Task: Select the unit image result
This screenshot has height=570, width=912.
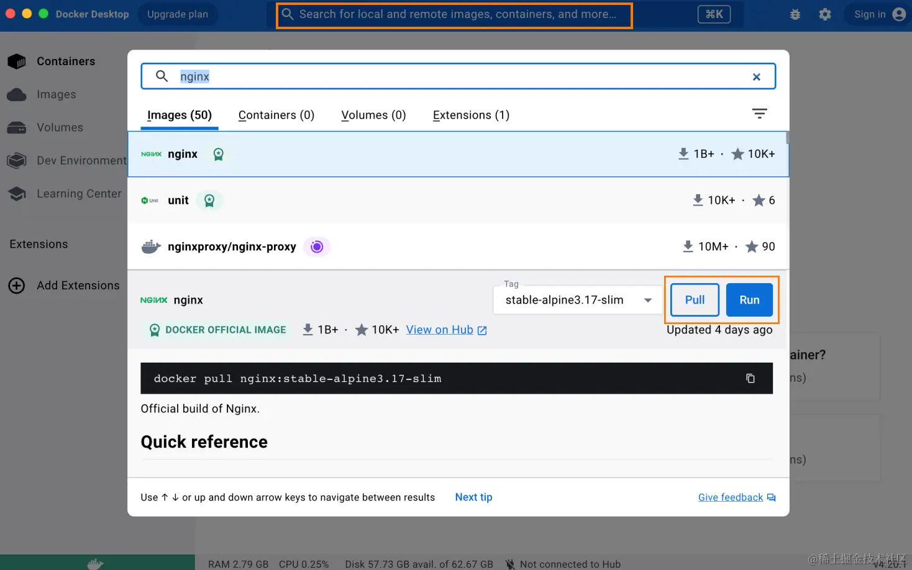Action: coord(458,201)
